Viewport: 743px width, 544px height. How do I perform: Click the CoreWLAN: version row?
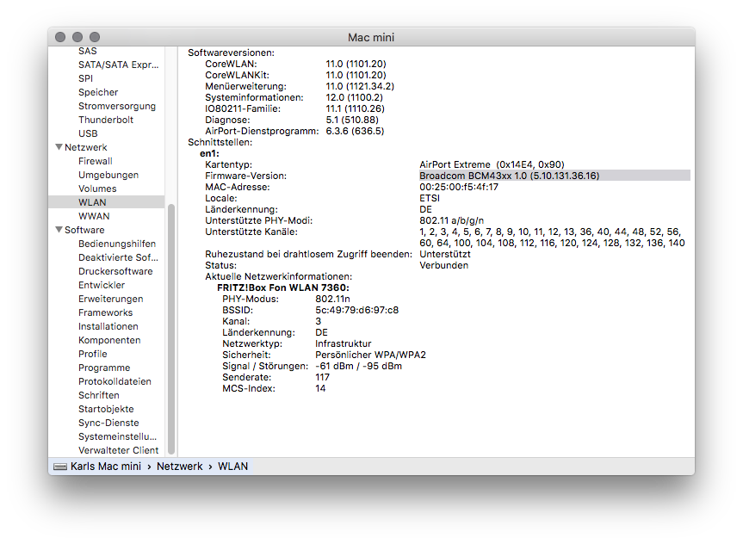click(x=295, y=64)
